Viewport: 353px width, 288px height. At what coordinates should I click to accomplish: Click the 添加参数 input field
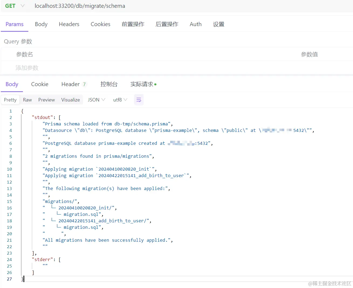click(x=27, y=68)
